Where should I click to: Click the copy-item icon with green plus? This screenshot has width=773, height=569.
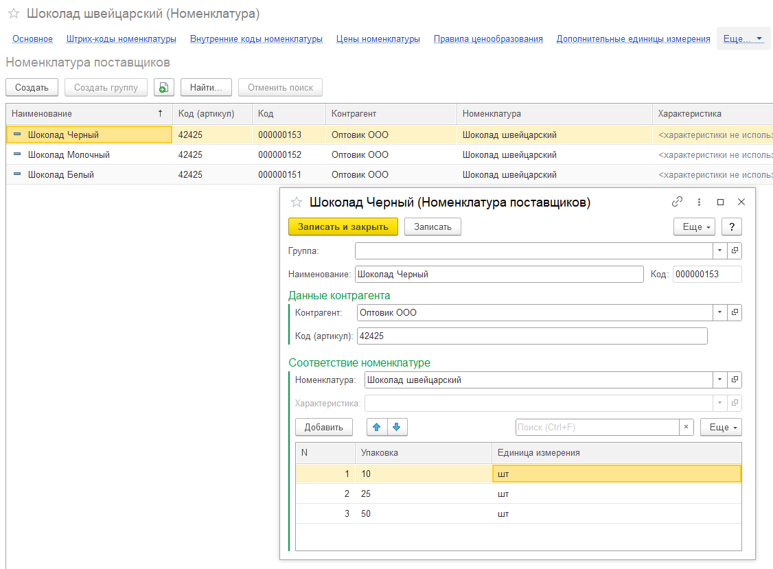163,88
